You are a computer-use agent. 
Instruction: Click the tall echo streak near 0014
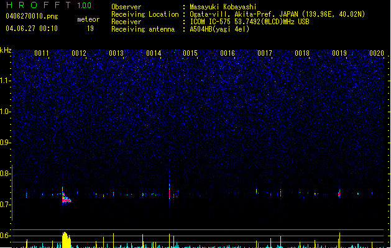click(x=169, y=190)
